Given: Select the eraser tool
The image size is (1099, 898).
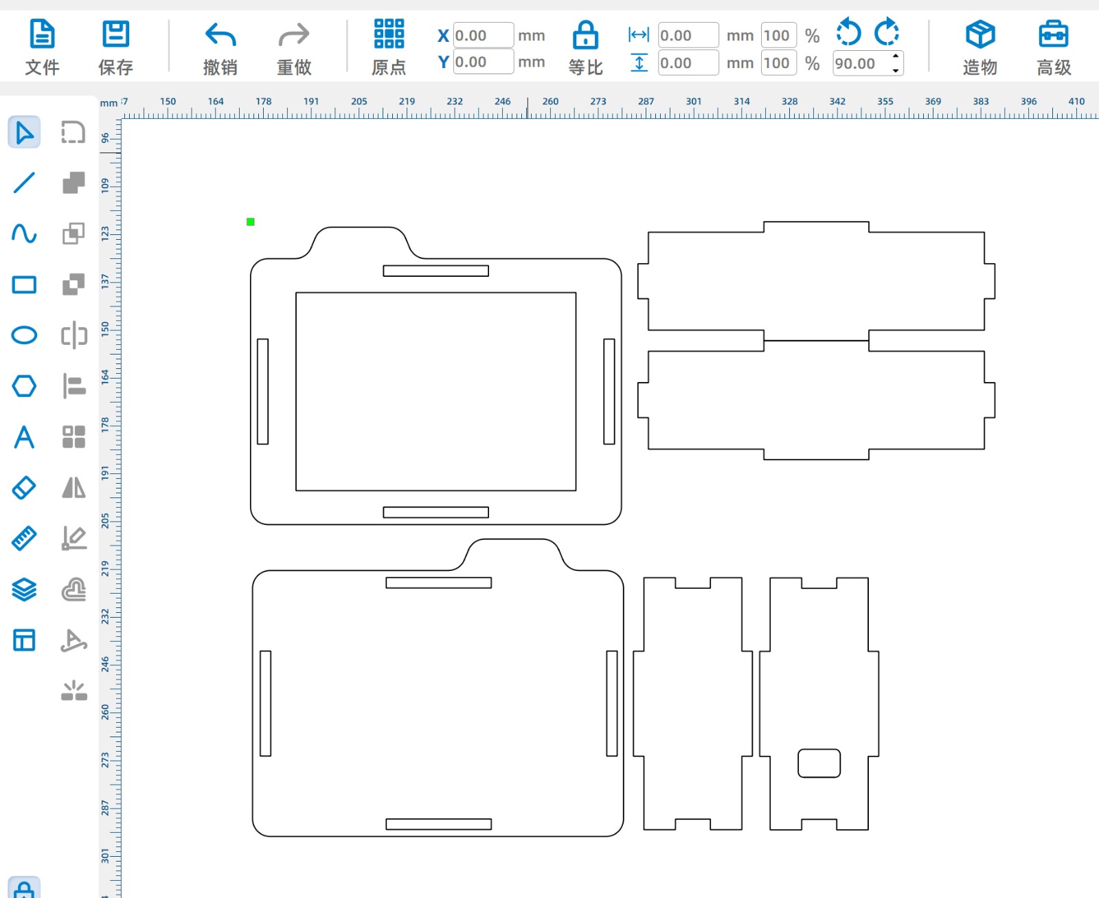Looking at the screenshot, I should pos(24,488).
